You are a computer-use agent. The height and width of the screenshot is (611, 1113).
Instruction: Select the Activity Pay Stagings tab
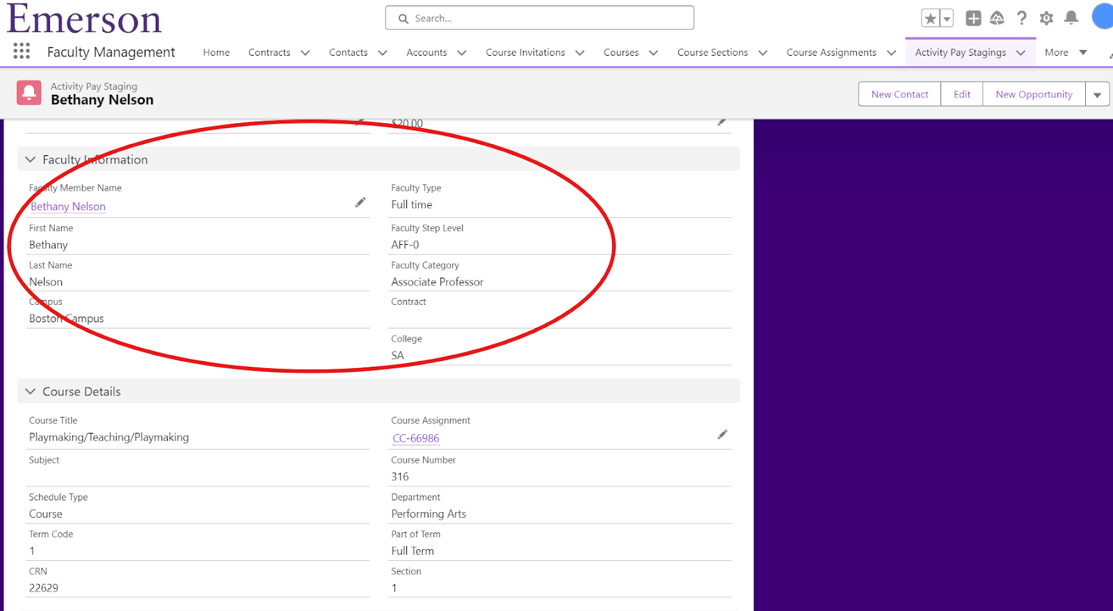961,52
